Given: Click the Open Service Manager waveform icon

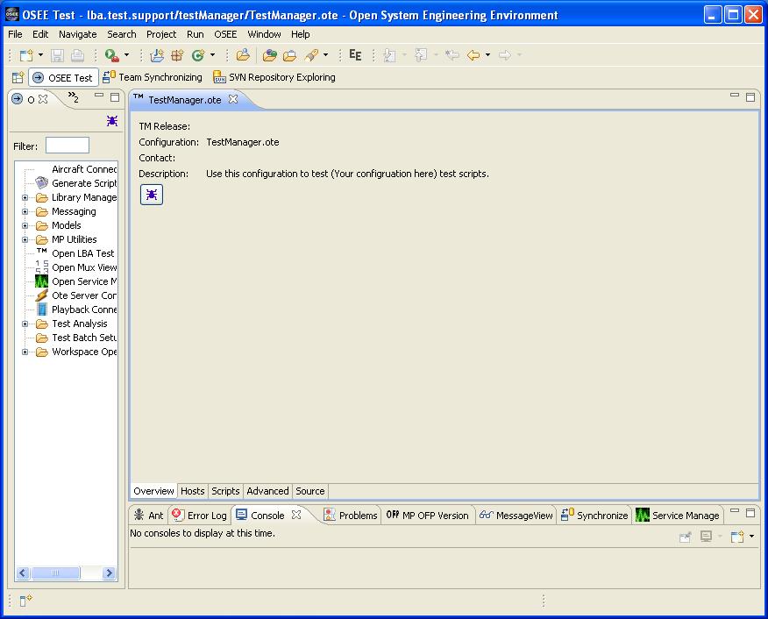Looking at the screenshot, I should [41, 281].
